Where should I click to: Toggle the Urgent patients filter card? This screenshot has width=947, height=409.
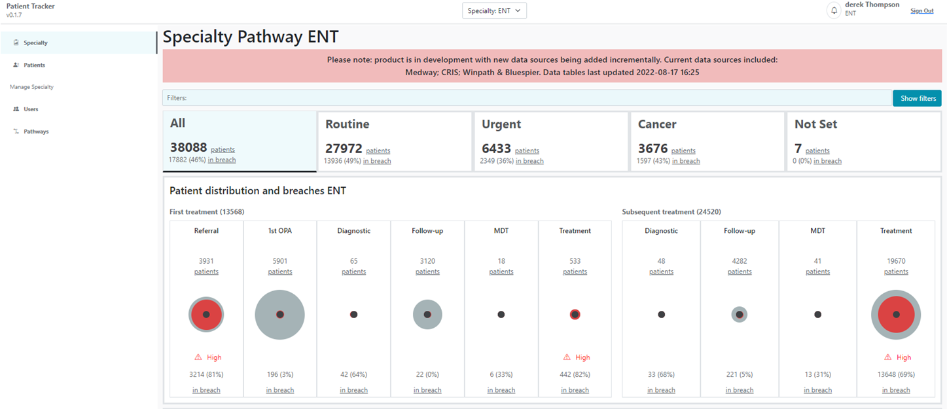(551, 140)
